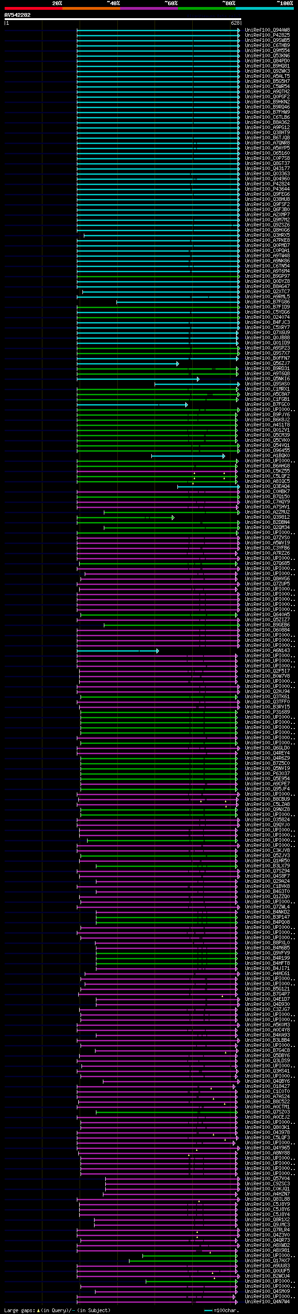The height and width of the screenshot is (1314, 298).
Task: Click the cyan ~100% identity legend segment
Action: [x=264, y=8]
